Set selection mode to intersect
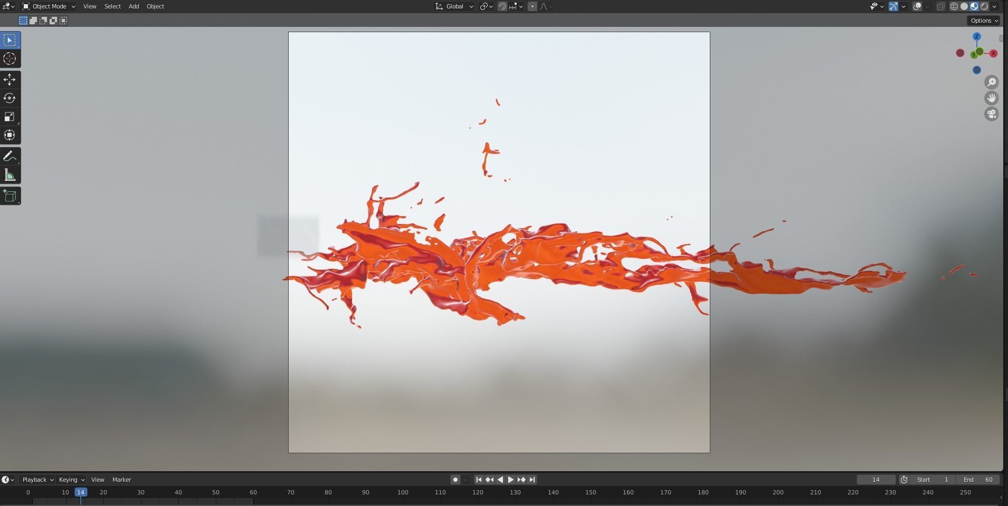Viewport: 1008px width, 506px height. coord(63,21)
